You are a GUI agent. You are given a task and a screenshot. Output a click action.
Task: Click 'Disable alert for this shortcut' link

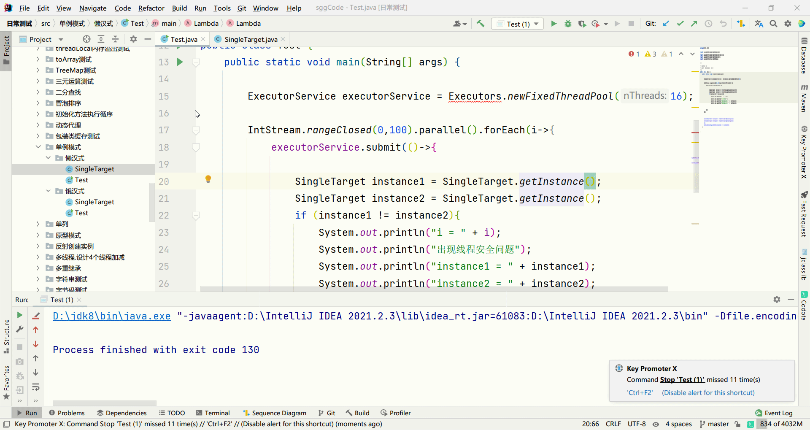tap(708, 392)
